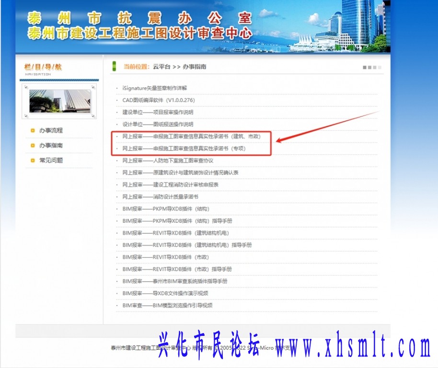Open 设计单位——图纸报送操作说明 link
438x368 pixels.
(x=158, y=124)
